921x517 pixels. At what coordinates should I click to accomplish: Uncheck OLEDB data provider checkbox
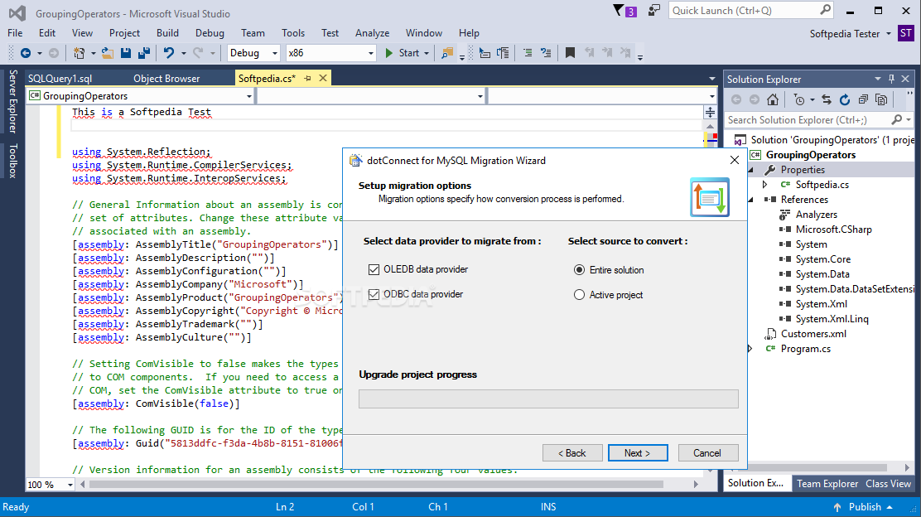click(374, 269)
